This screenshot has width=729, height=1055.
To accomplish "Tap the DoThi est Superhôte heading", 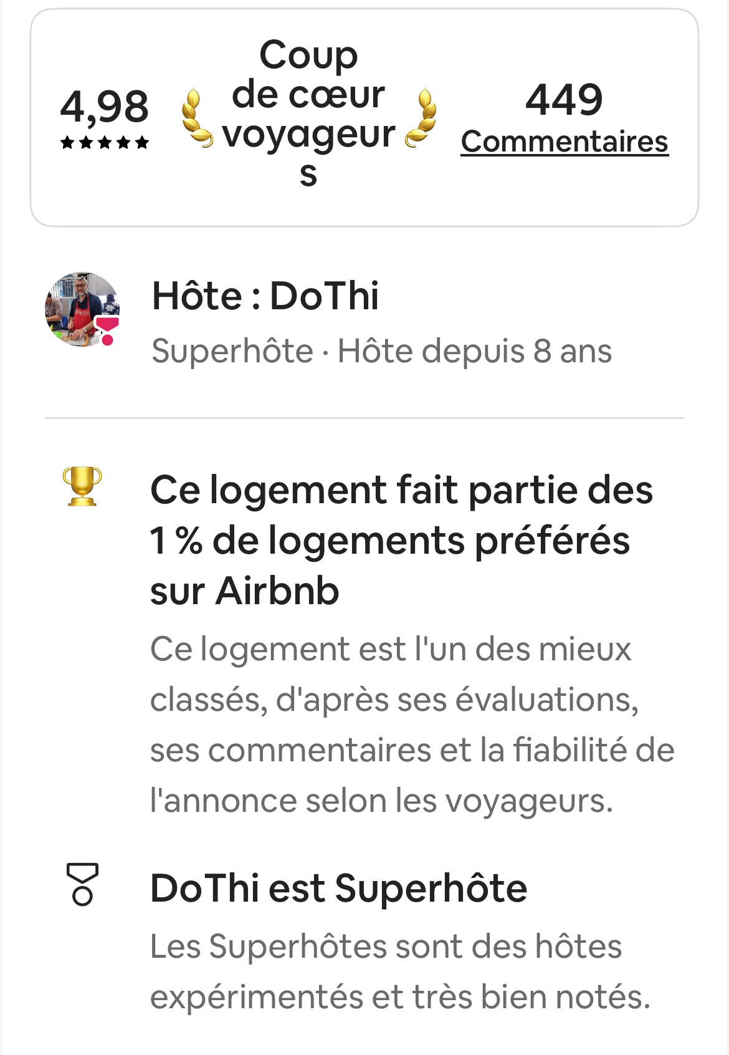I will [339, 888].
